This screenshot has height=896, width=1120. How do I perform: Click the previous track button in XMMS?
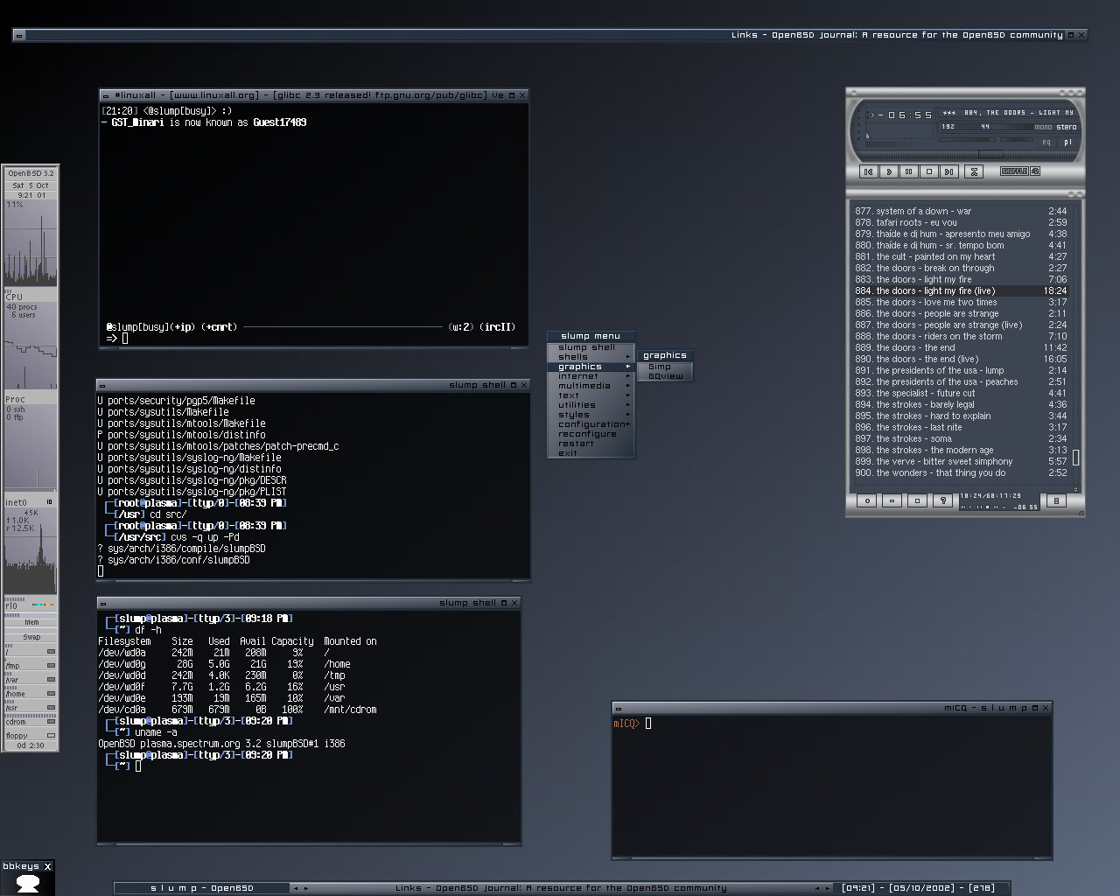click(x=868, y=171)
